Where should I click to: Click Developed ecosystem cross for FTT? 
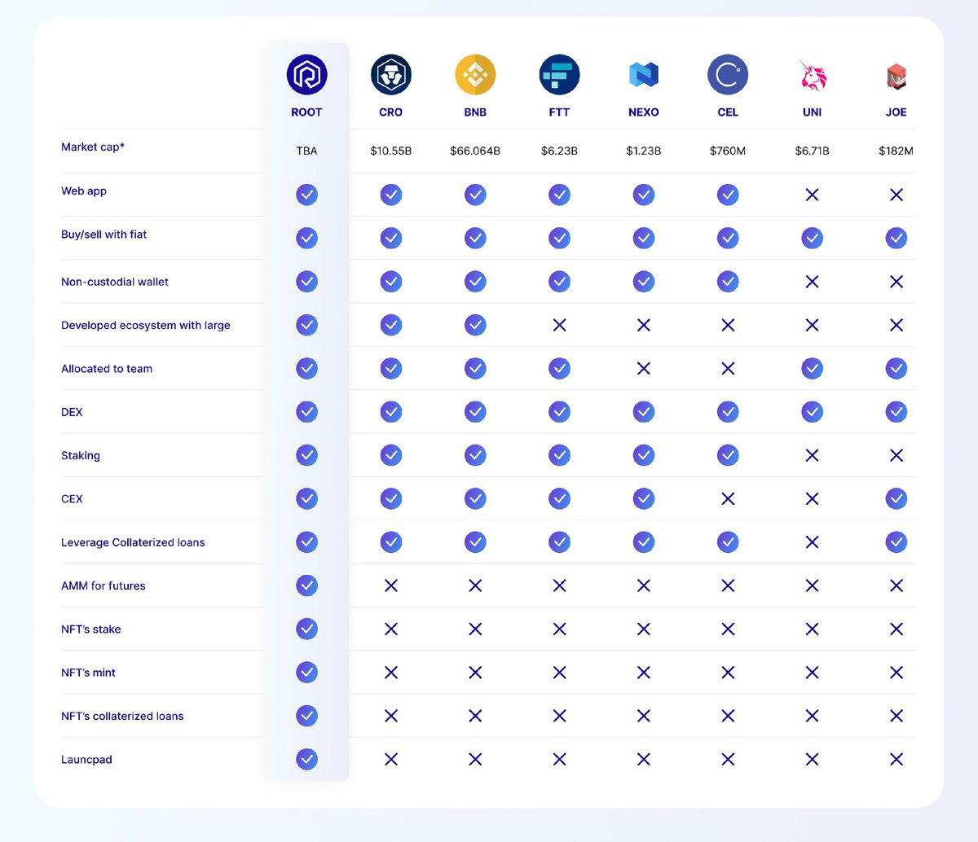point(559,325)
